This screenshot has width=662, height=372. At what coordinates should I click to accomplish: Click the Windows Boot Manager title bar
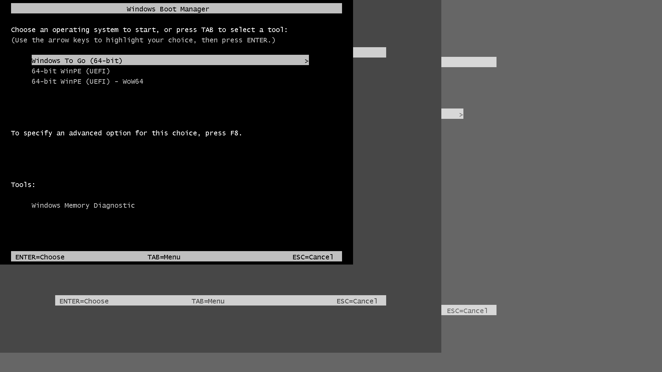click(x=176, y=9)
